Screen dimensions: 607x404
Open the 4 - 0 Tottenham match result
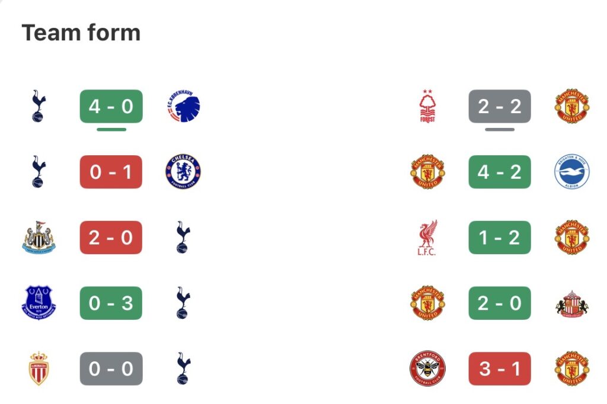[111, 107]
